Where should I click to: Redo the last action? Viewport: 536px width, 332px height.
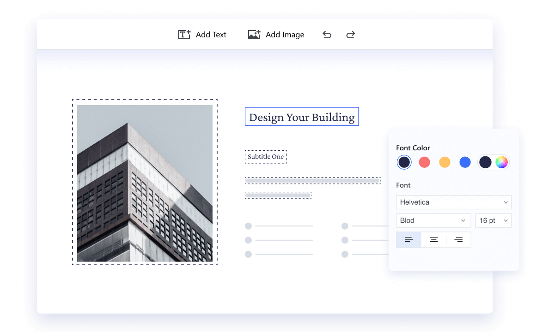coord(351,35)
